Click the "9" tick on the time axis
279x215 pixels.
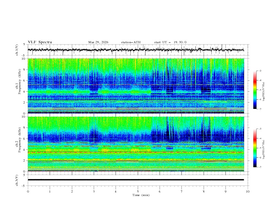(225, 191)
